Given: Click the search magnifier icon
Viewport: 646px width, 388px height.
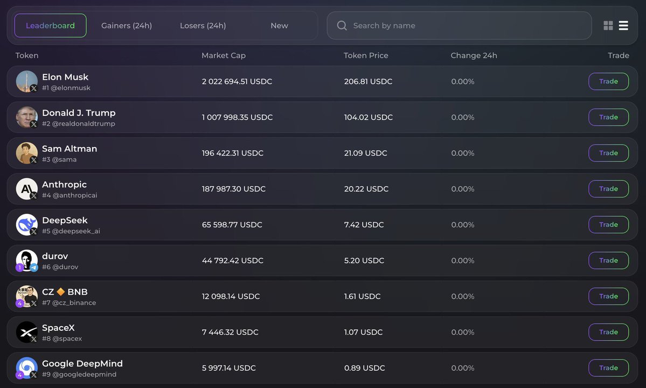Looking at the screenshot, I should pyautogui.click(x=342, y=25).
